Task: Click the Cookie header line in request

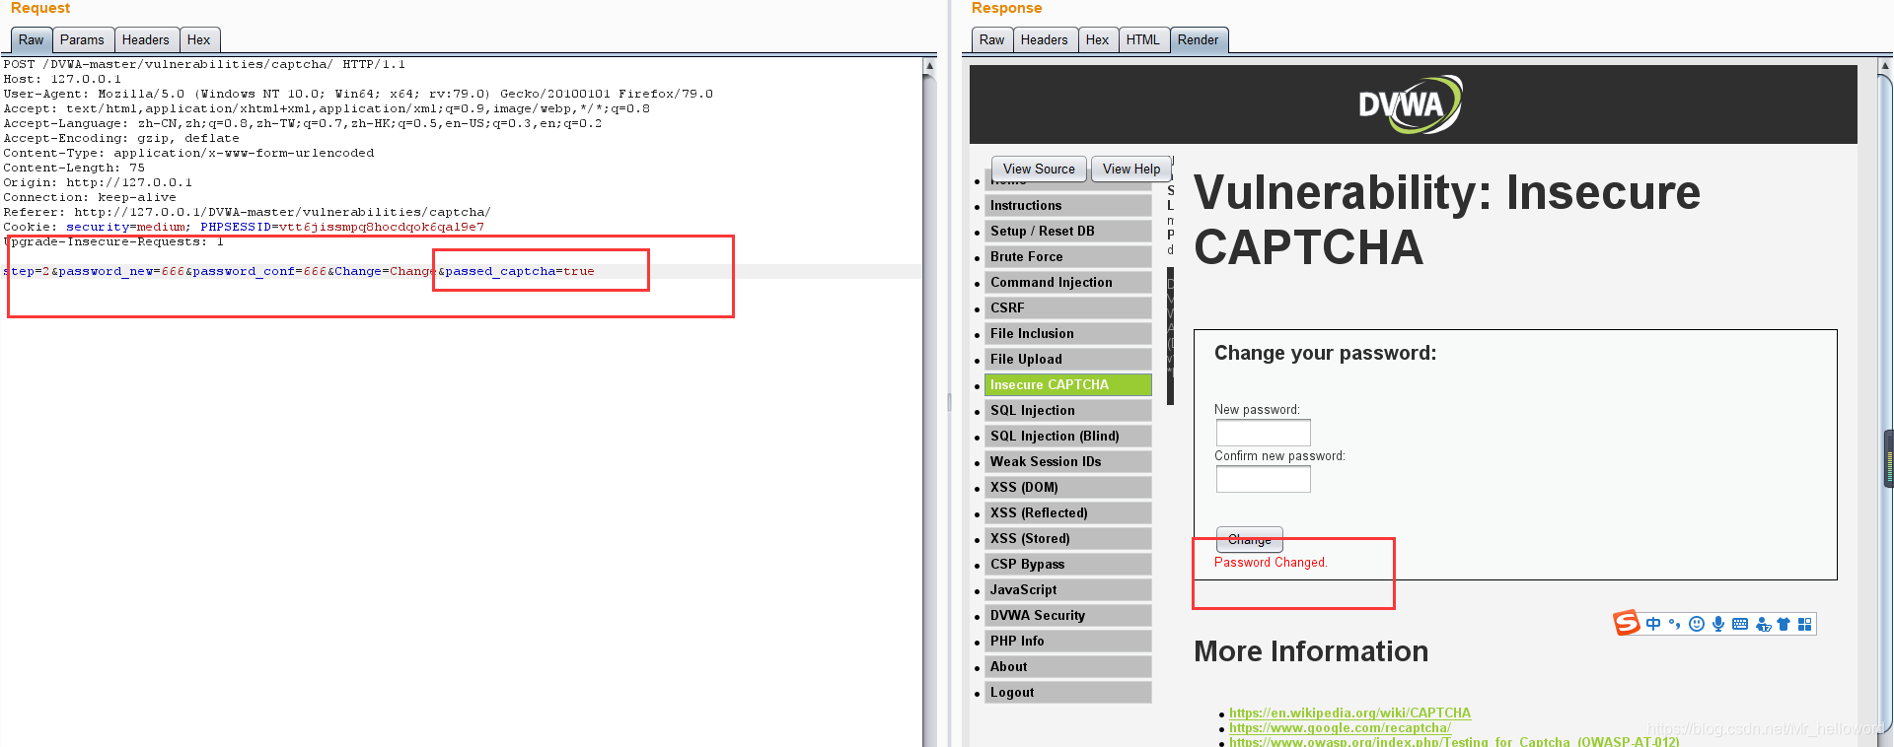Action: (244, 227)
